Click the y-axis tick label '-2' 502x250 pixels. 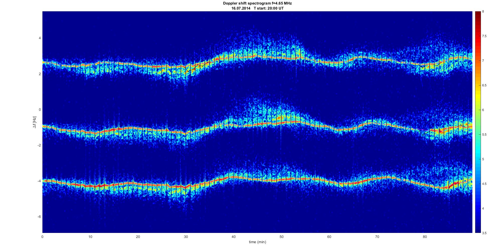(x=39, y=145)
